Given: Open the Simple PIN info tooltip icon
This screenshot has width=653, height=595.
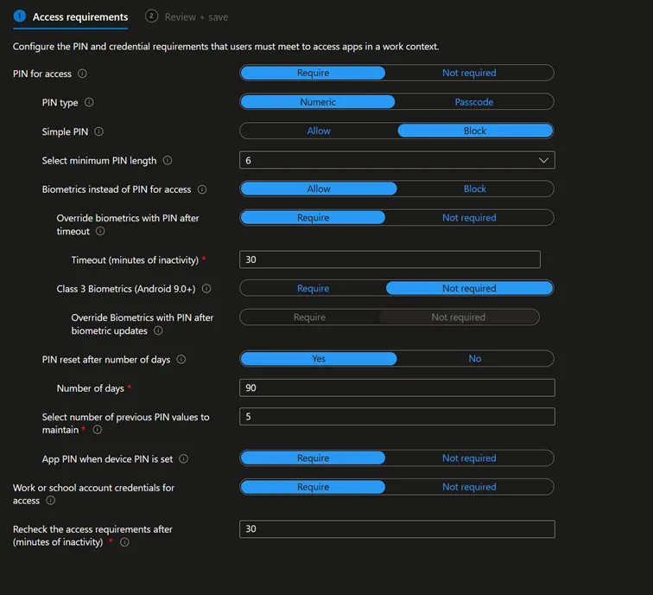Looking at the screenshot, I should tap(98, 132).
